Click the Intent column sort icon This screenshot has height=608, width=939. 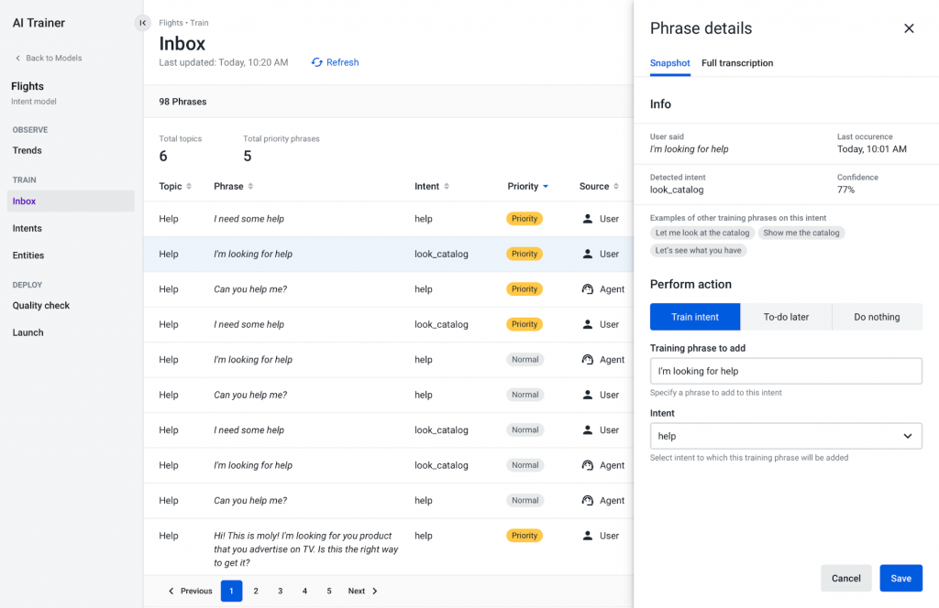pos(447,187)
